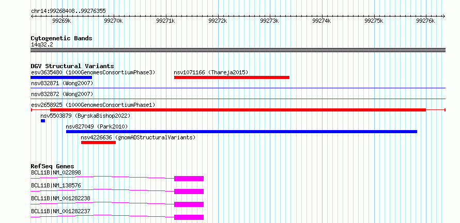The image size is (460, 223).
Task: Click the Cytogenetic Bands track heading
Action: click(62, 38)
